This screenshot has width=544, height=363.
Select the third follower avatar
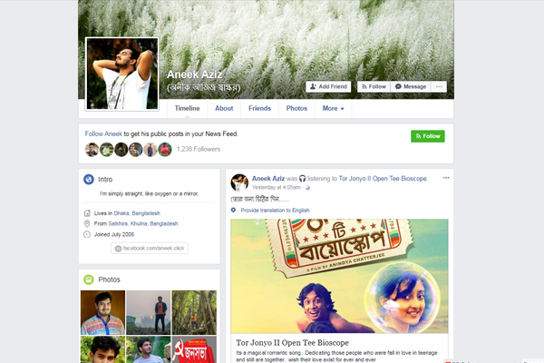(121, 150)
